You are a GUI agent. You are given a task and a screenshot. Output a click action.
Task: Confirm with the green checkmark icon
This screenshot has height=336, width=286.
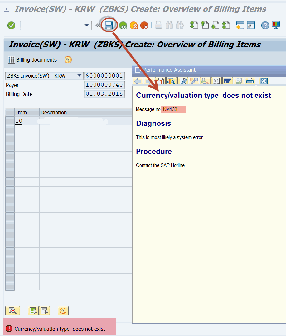pos(11,25)
